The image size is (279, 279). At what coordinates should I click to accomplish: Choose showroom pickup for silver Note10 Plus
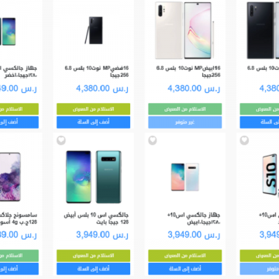click(x=94, y=109)
